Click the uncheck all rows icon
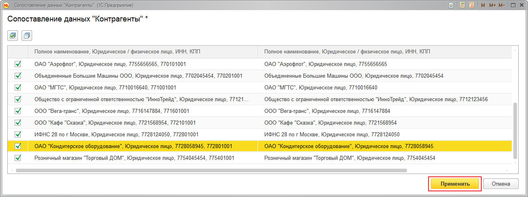The height and width of the screenshot is (197, 528). click(x=27, y=36)
